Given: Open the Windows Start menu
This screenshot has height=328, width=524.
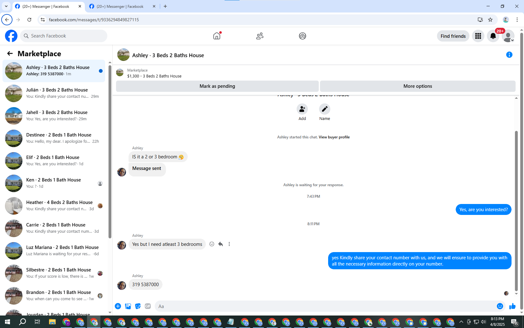Looking at the screenshot, I should (x=7, y=322).
